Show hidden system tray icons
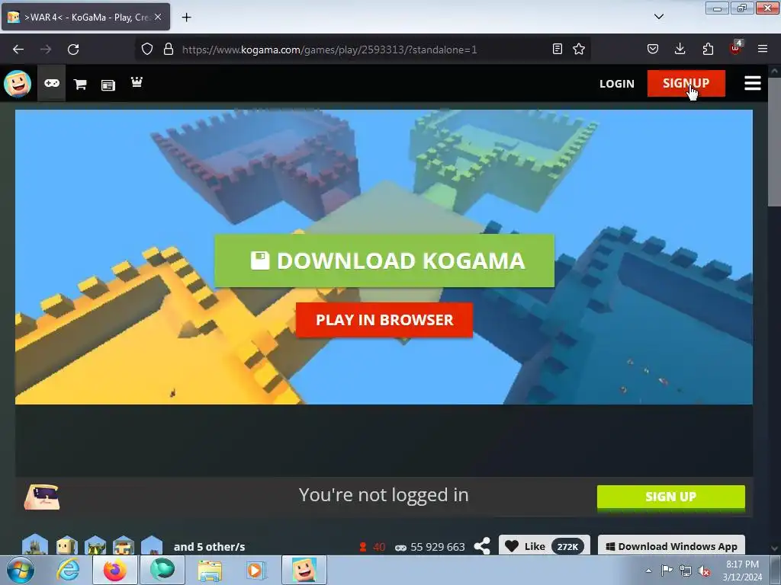This screenshot has width=781, height=585. [648, 571]
